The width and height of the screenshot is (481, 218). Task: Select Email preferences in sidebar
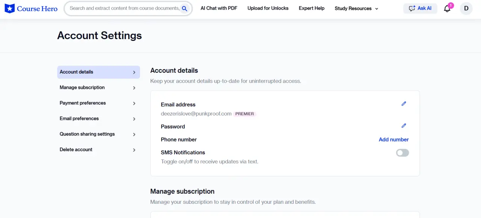(98, 119)
